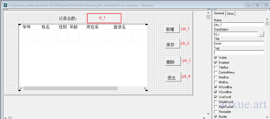Click the window layout icon in title bar
This screenshot has width=270, height=119.
pyautogui.click(x=5, y=5)
